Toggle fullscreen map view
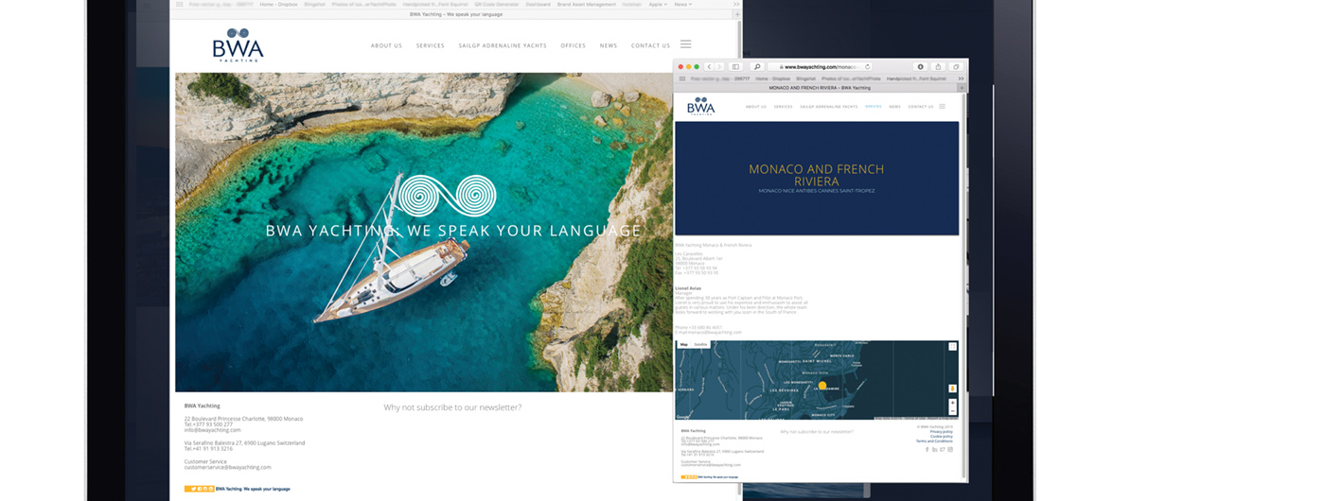 click(952, 347)
